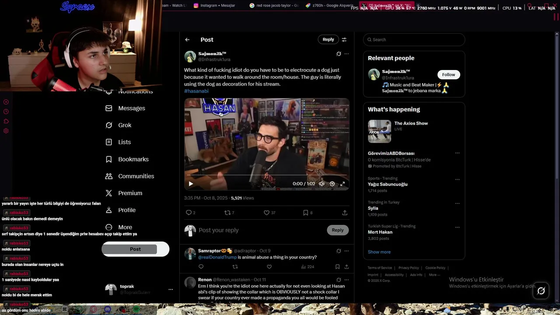Click the Reply button at the post header

(x=328, y=39)
